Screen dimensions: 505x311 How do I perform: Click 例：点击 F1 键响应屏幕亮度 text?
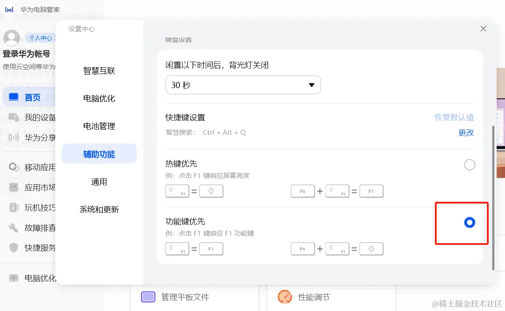pyautogui.click(x=208, y=176)
